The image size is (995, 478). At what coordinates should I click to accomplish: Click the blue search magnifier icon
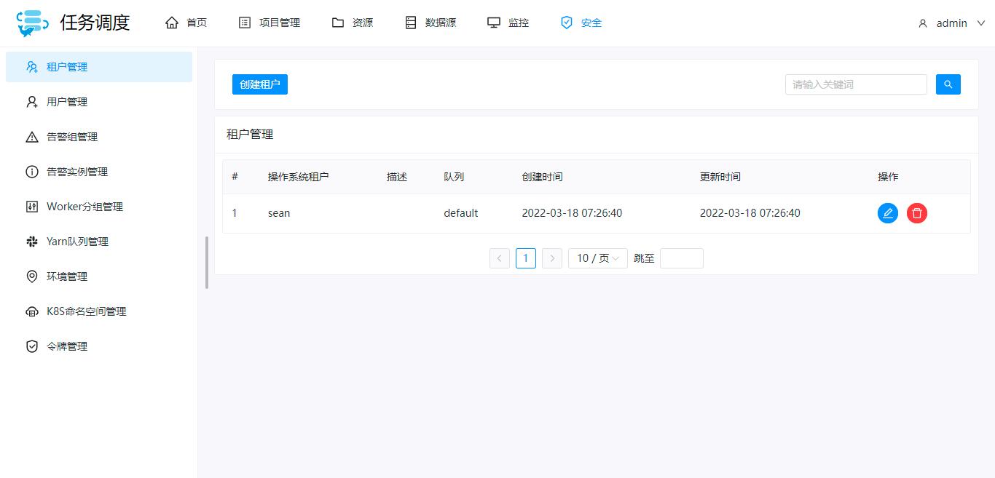[x=948, y=84]
